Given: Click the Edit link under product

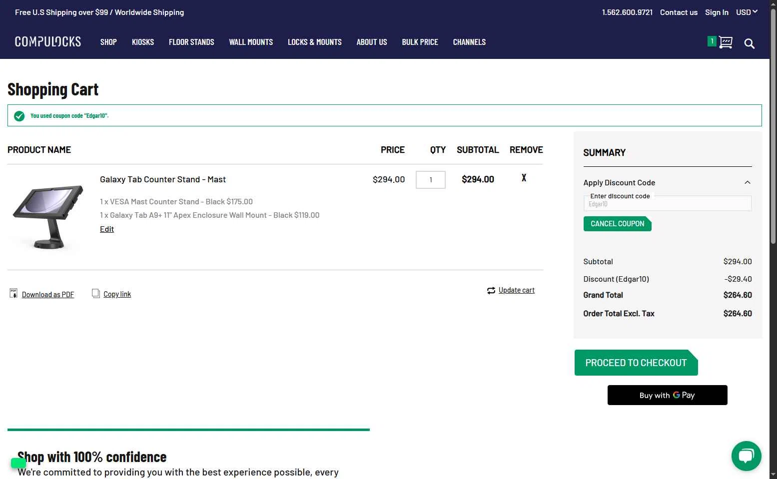Looking at the screenshot, I should pyautogui.click(x=107, y=229).
